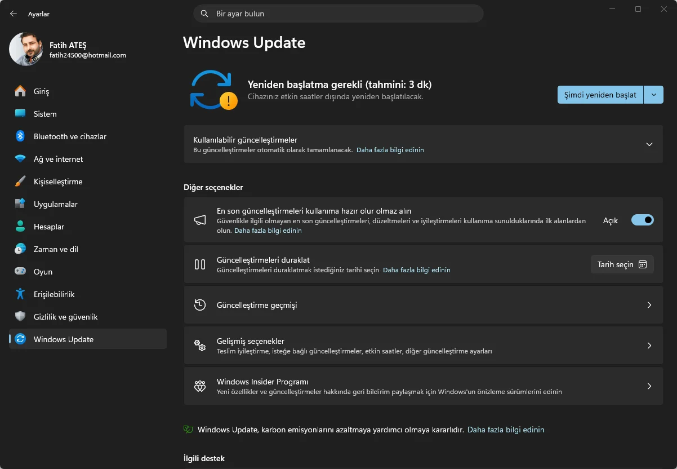The image size is (677, 469).
Task: Click Yeniden başlatma gerekli status heading
Action: (340, 85)
